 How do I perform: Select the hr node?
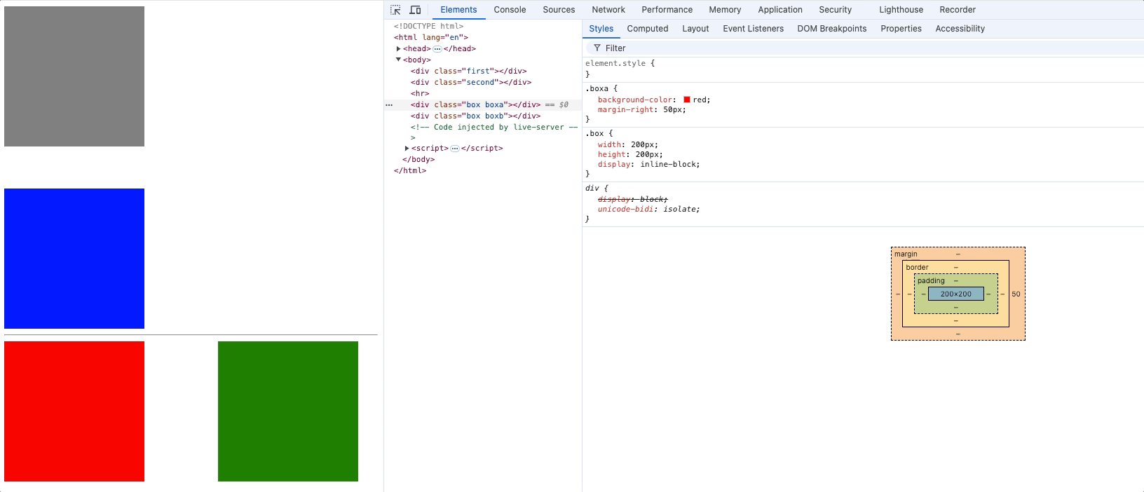click(420, 94)
